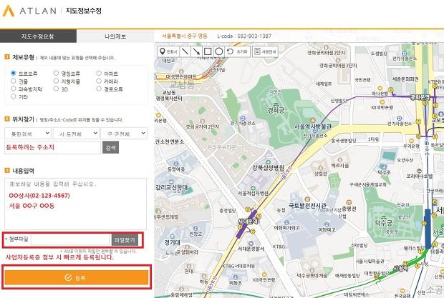Select the rectangle drawing tool

click(208, 51)
